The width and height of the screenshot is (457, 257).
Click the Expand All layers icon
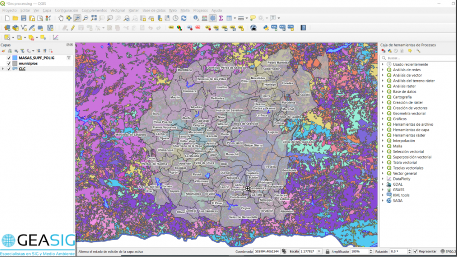38,51
